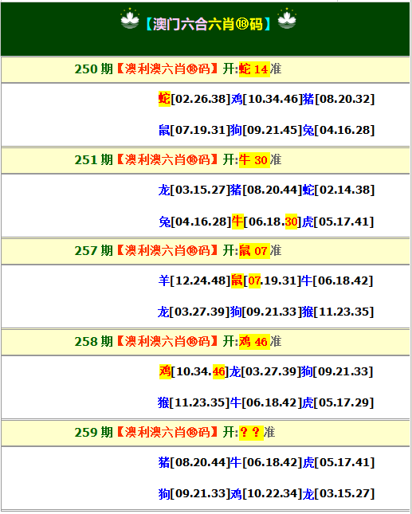Image resolution: width=412 pixels, height=514 pixels.
Task: Click the highlighted 鼠 zodiac under period 257
Action: point(237,281)
